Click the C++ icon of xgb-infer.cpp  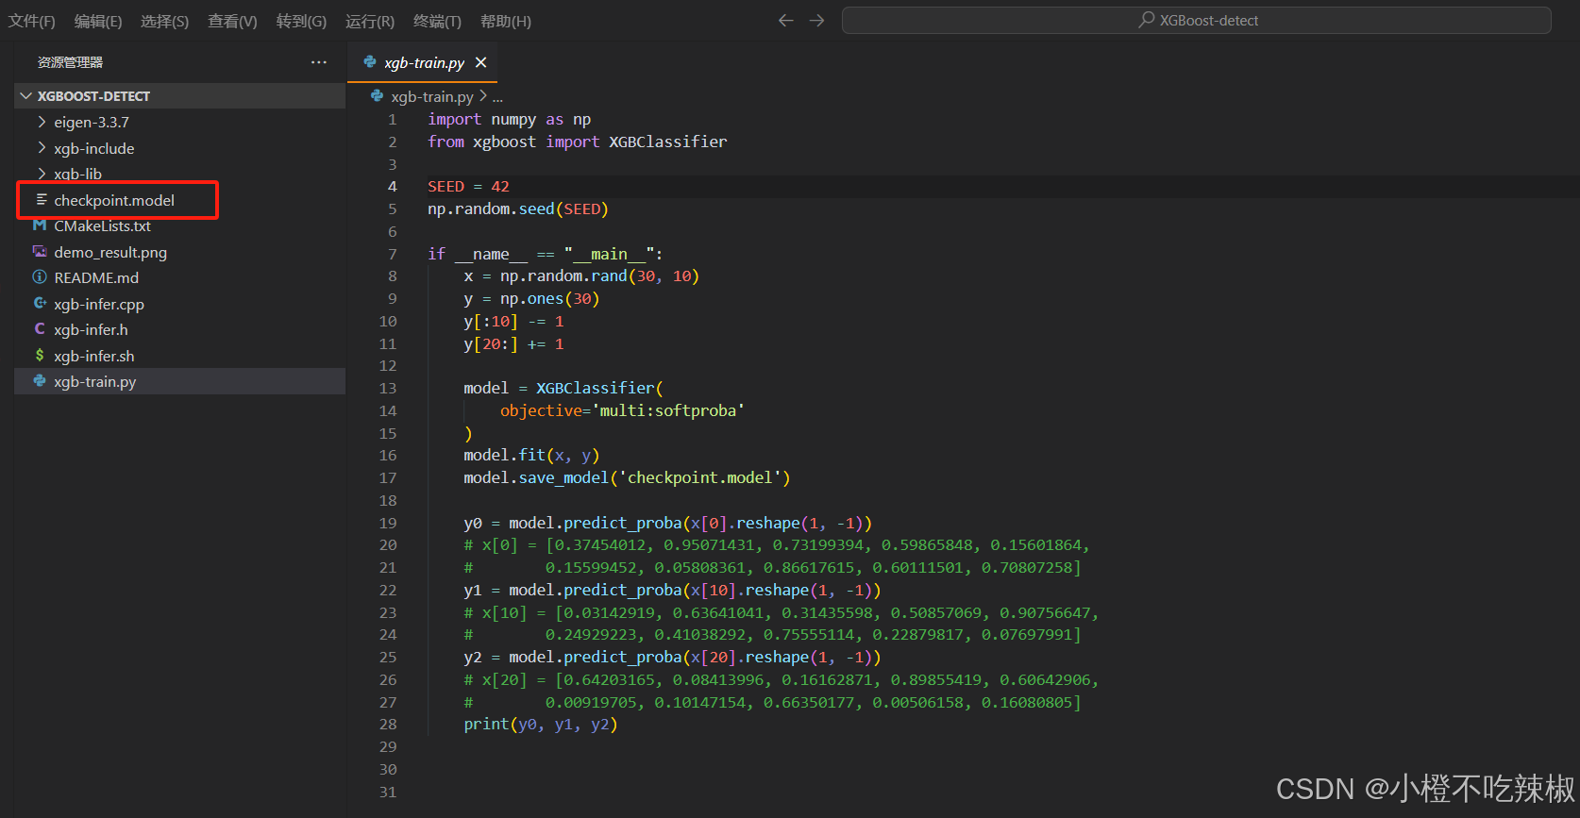coord(40,304)
